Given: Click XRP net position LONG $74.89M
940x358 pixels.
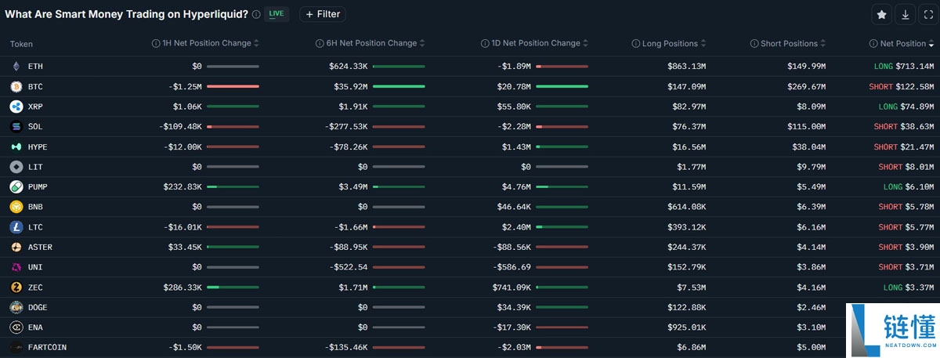Looking at the screenshot, I should (906, 107).
